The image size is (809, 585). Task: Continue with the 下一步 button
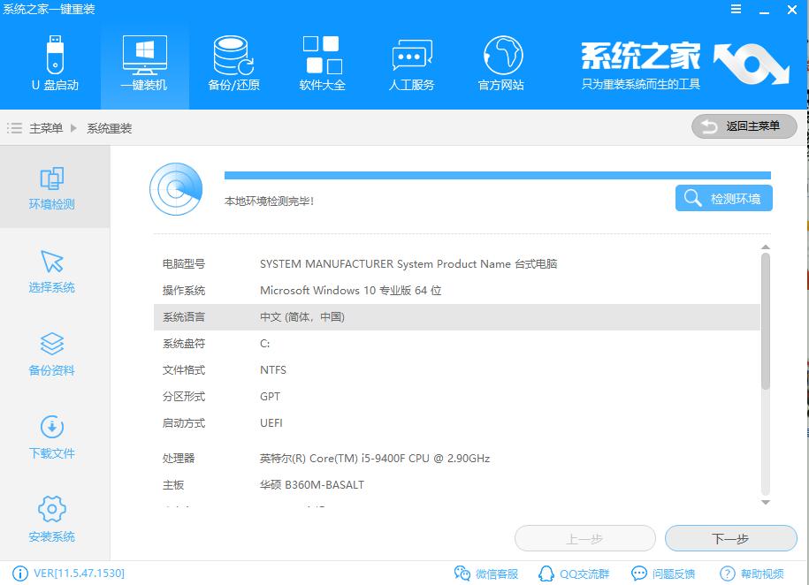pyautogui.click(x=731, y=538)
